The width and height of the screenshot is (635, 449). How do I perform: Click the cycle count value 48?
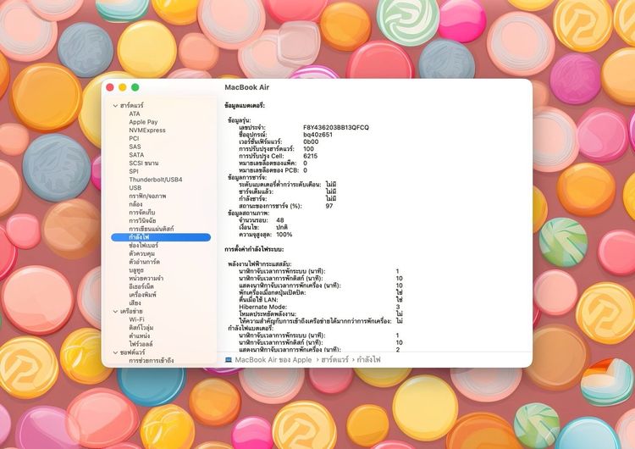point(280,220)
